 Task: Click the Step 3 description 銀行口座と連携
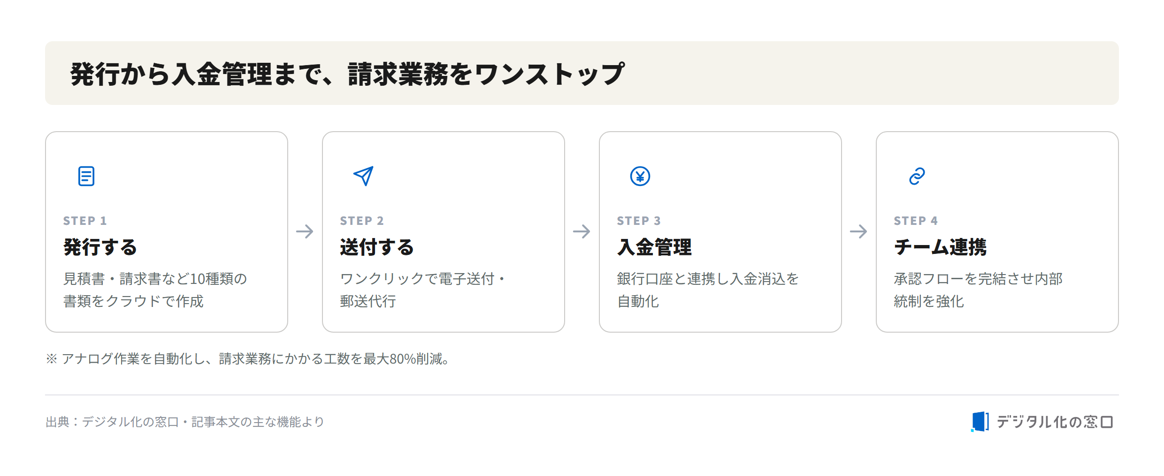click(x=708, y=290)
